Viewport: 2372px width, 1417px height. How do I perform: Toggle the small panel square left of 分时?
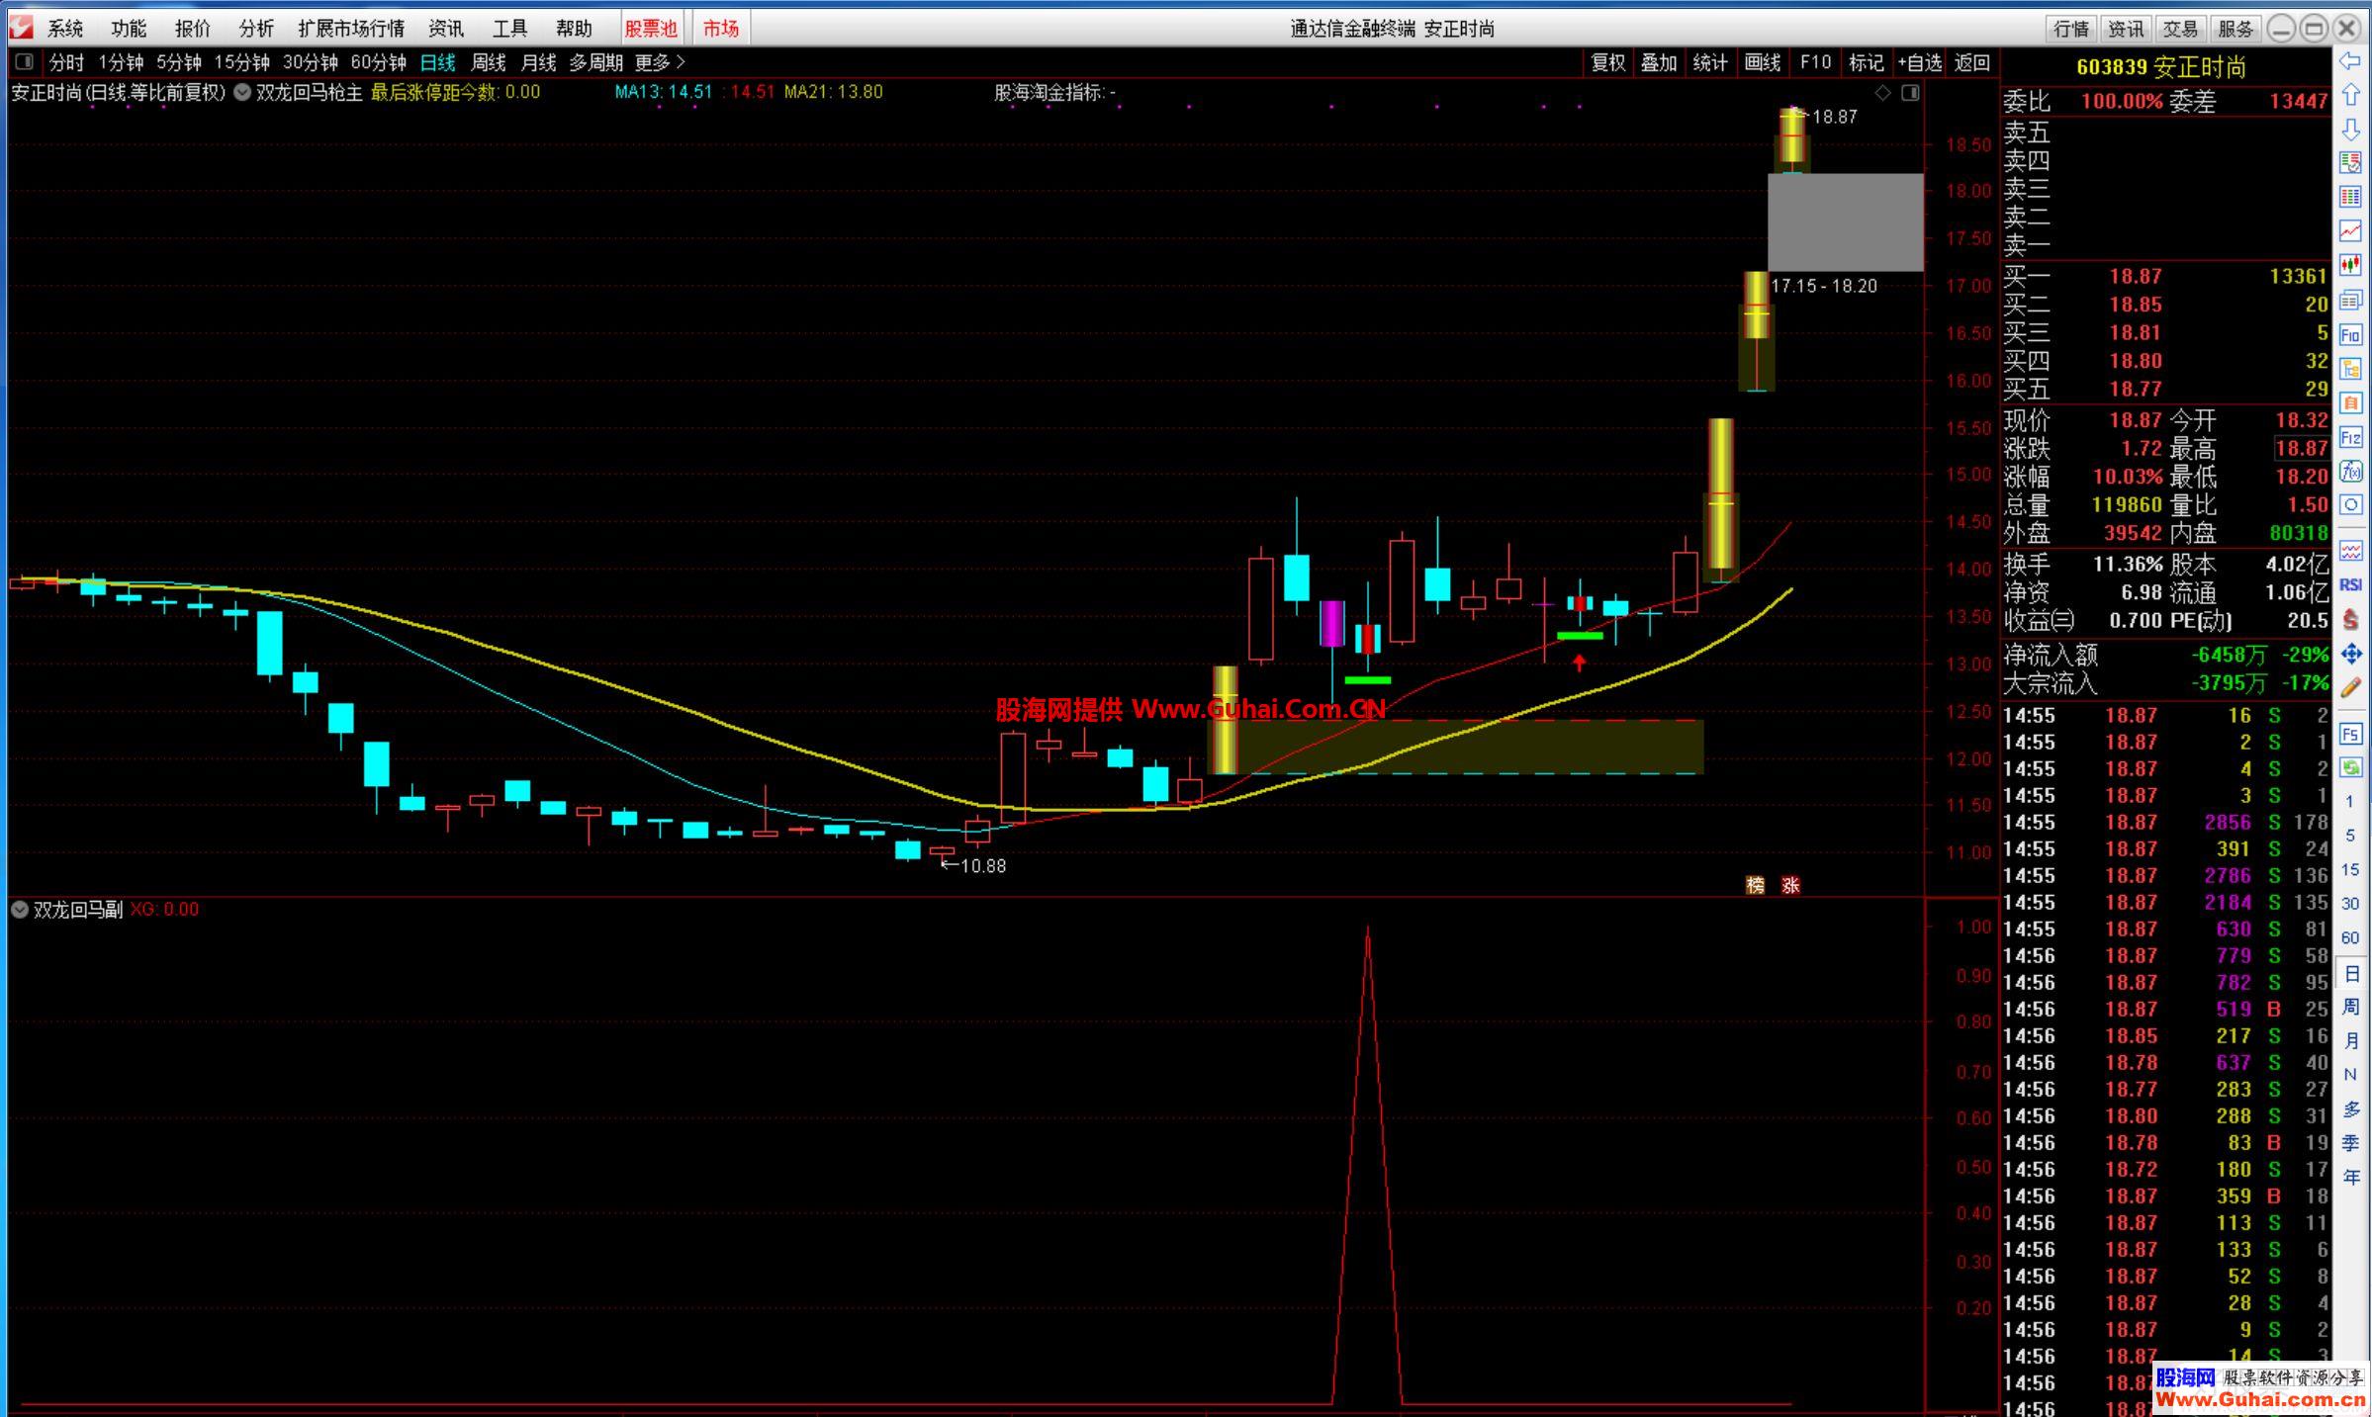[25, 62]
